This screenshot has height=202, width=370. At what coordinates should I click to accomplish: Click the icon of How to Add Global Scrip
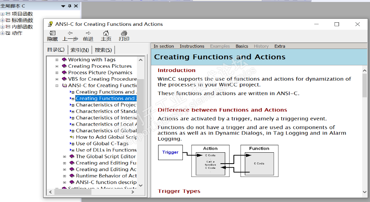pos(72,137)
